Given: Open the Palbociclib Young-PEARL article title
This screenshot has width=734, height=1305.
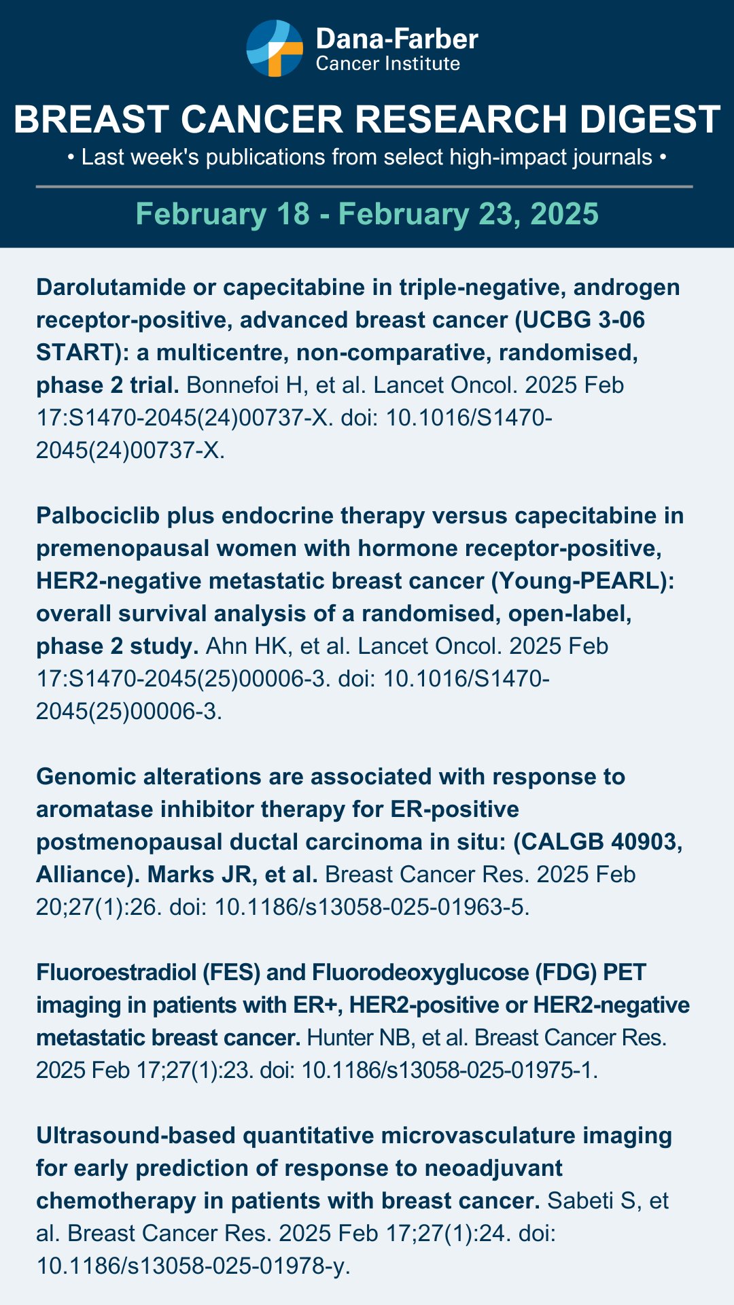Looking at the screenshot, I should pyautogui.click(x=360, y=580).
